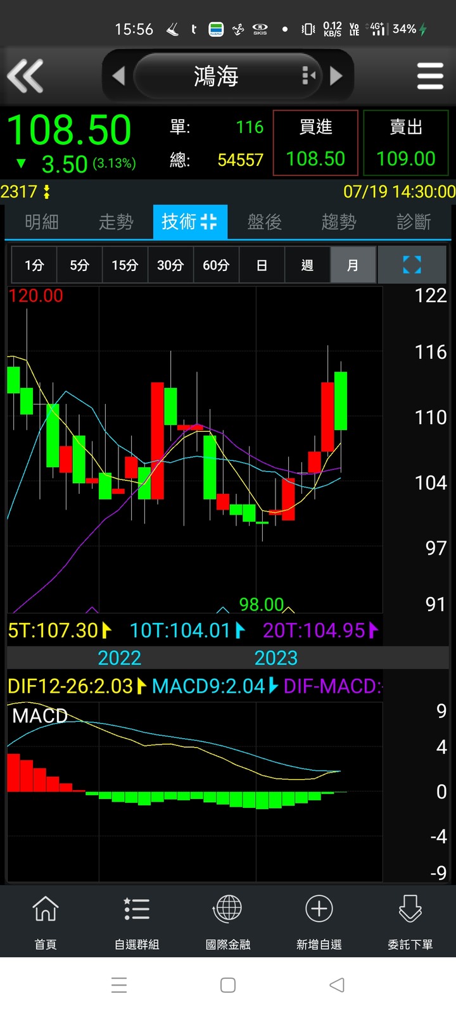Screen dimensions: 456x1013
Task: Tap the yellow icon beside 2317
Action: click(x=46, y=192)
